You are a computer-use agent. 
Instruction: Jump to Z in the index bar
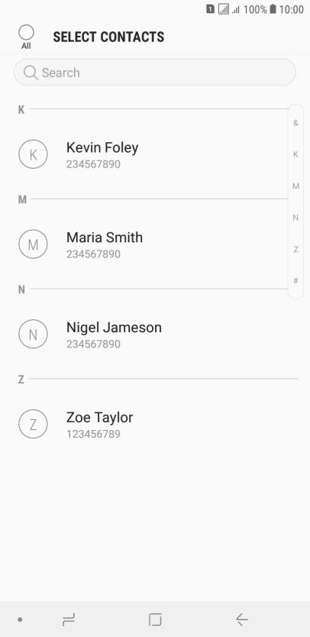295,249
